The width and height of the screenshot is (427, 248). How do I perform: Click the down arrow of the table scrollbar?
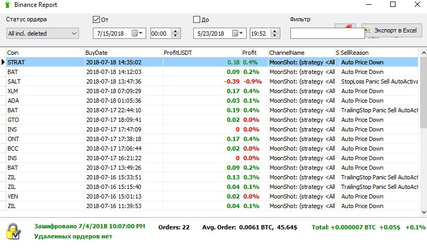pyautogui.click(x=423, y=212)
